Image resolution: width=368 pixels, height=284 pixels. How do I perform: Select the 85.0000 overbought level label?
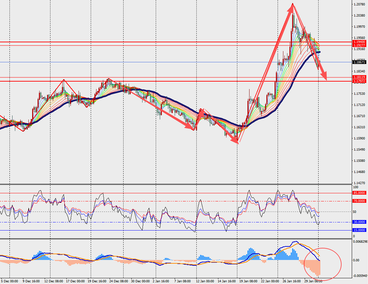pos(359,193)
